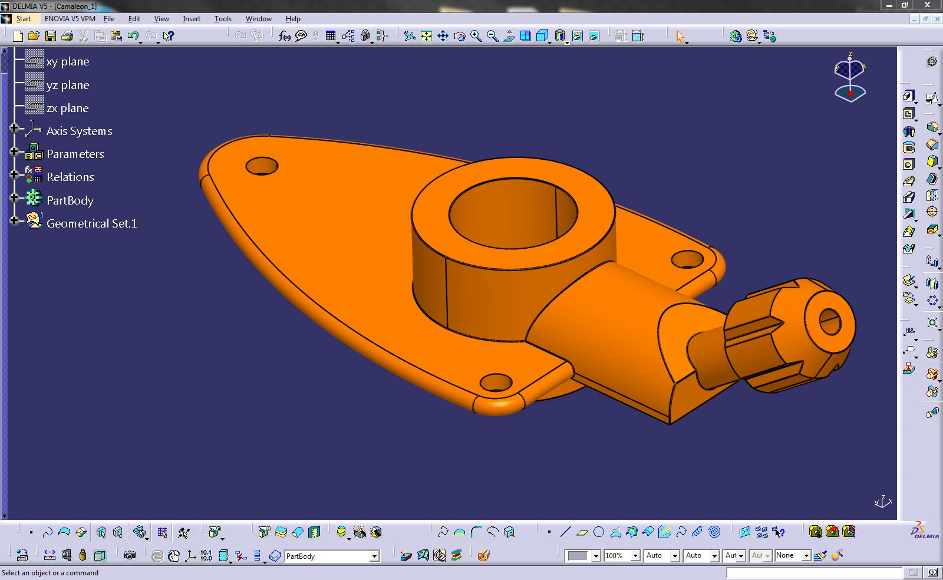Click the Normal View icon
The height and width of the screenshot is (580, 943).
click(x=509, y=36)
